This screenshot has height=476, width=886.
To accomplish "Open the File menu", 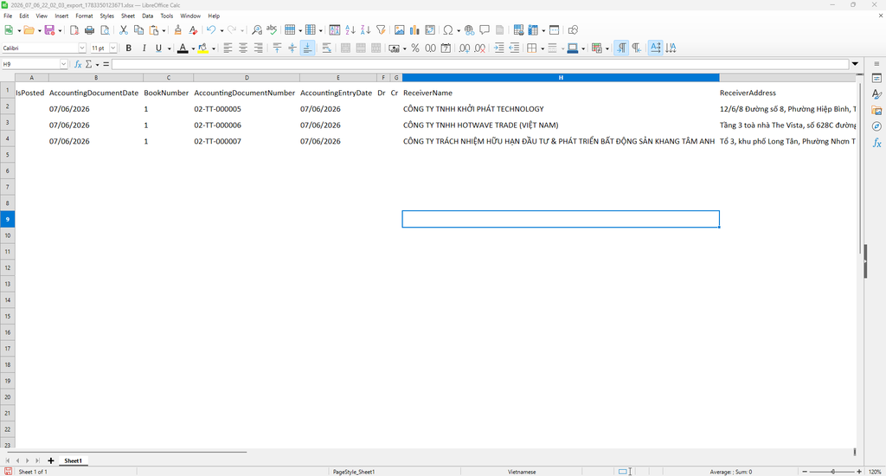I will tap(8, 16).
